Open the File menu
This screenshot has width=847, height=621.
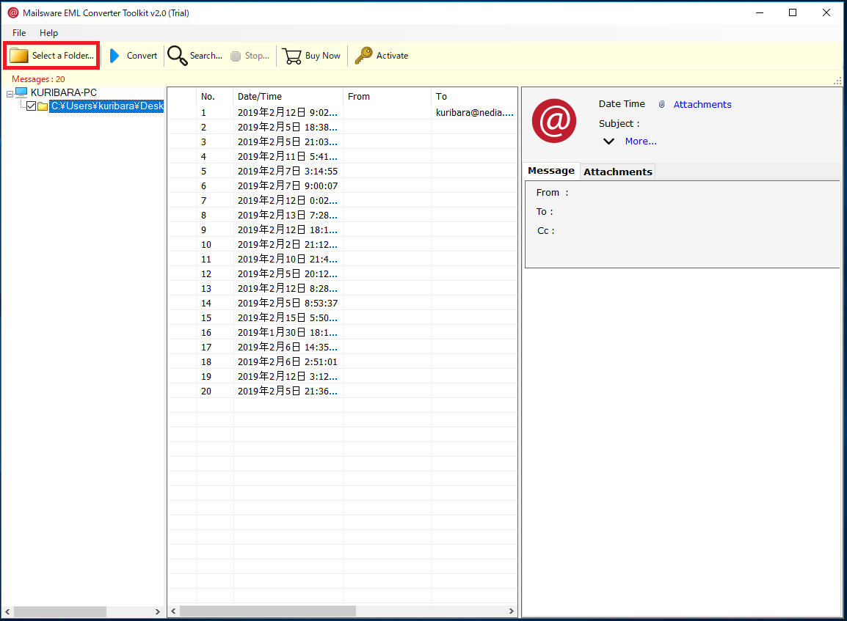pos(19,33)
